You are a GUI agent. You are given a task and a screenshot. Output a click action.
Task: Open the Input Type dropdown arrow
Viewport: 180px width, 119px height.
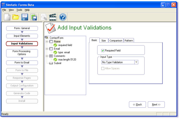pyautogui.click(x=136, y=62)
